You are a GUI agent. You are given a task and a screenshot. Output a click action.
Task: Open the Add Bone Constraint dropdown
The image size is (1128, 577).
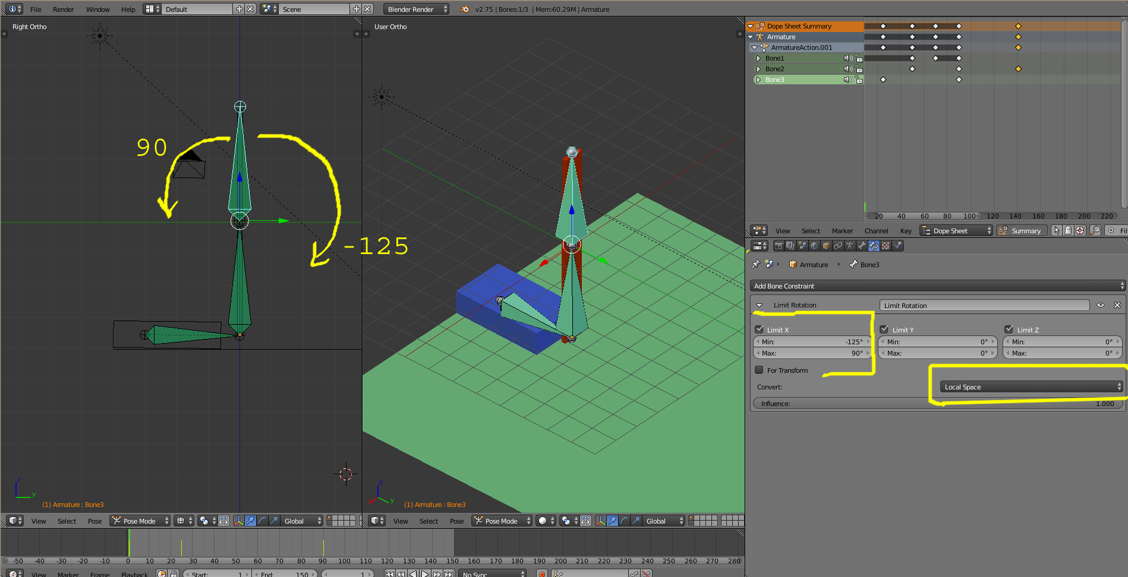coord(937,286)
